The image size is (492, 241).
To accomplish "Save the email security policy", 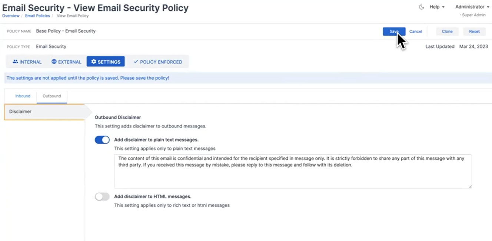I will click(394, 32).
